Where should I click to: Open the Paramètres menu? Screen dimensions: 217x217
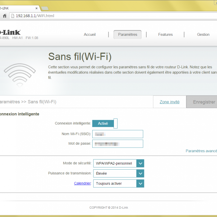coord(127,35)
